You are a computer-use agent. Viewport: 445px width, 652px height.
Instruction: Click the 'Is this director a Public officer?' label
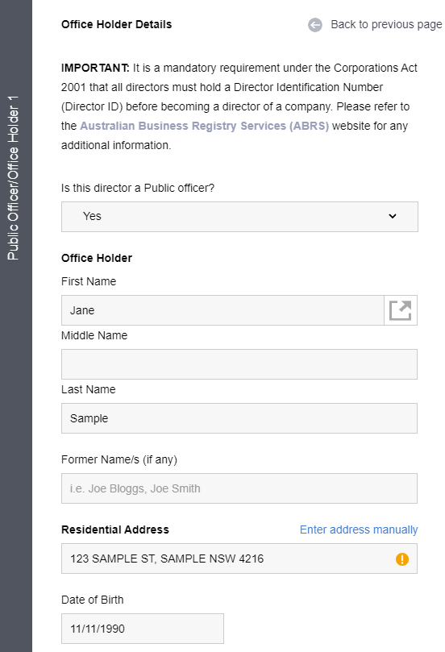(138, 188)
